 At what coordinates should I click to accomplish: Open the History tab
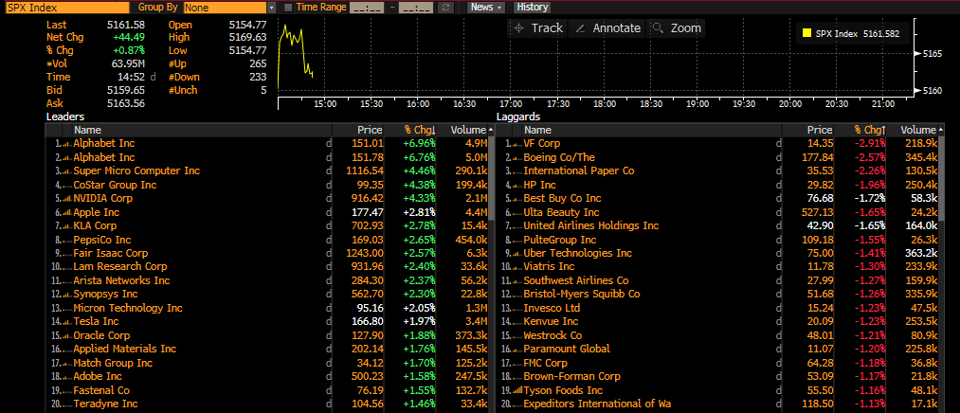(x=532, y=7)
